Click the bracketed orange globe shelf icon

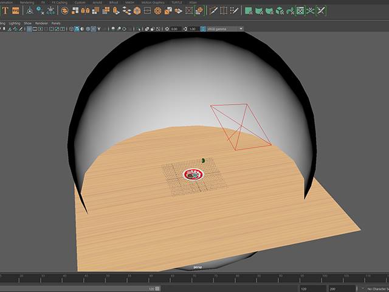tap(199, 11)
